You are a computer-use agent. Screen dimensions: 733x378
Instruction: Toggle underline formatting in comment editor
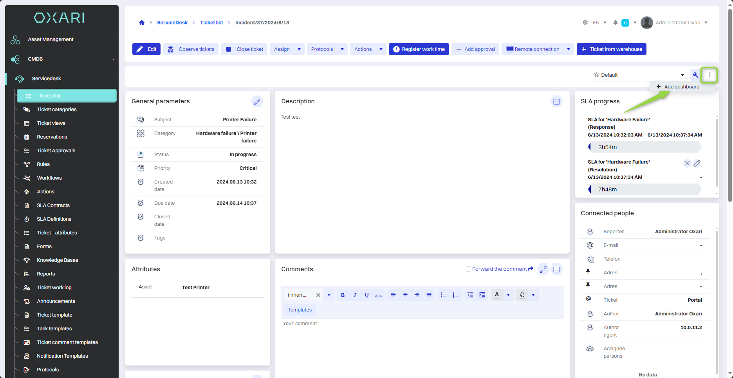tap(366, 295)
